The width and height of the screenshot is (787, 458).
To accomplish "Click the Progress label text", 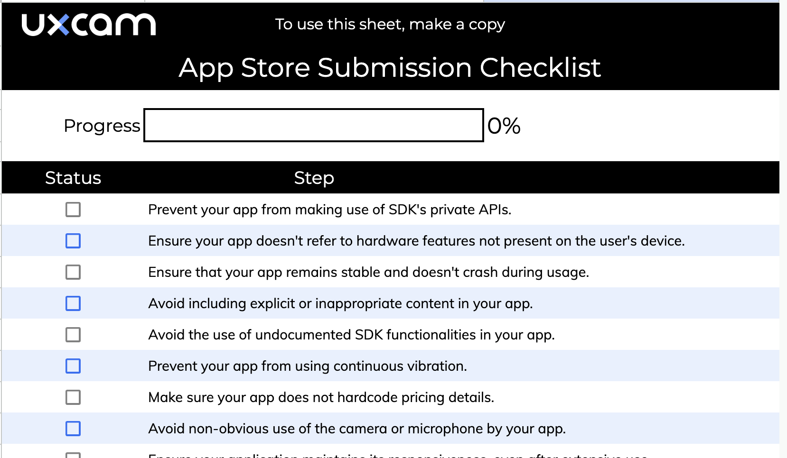I will click(102, 126).
